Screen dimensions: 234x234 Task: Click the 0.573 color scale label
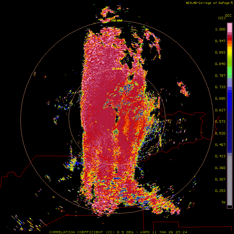220,122
